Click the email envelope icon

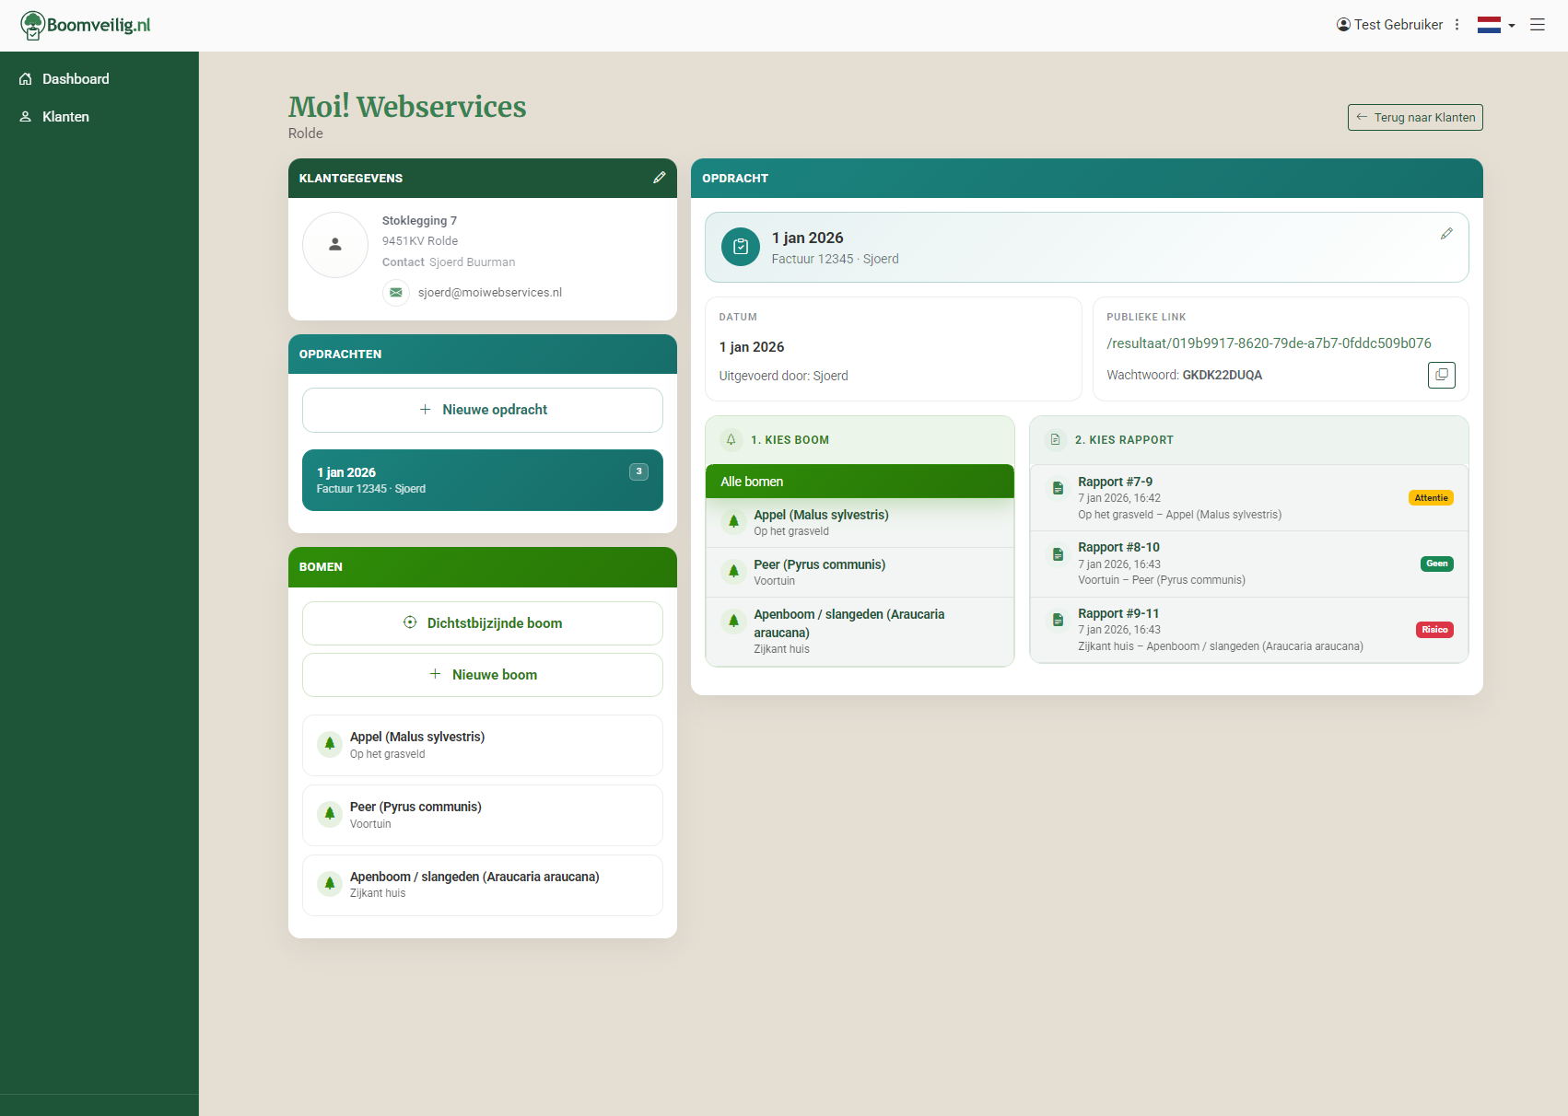(x=396, y=293)
